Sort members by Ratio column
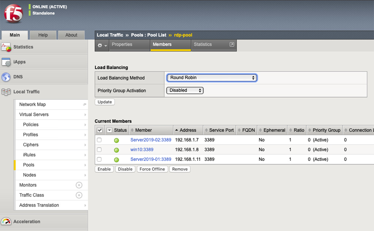 (297, 130)
